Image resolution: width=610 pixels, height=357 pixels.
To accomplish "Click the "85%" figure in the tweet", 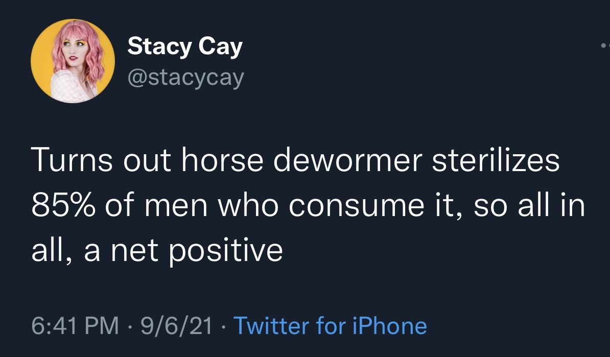I will click(x=63, y=205).
